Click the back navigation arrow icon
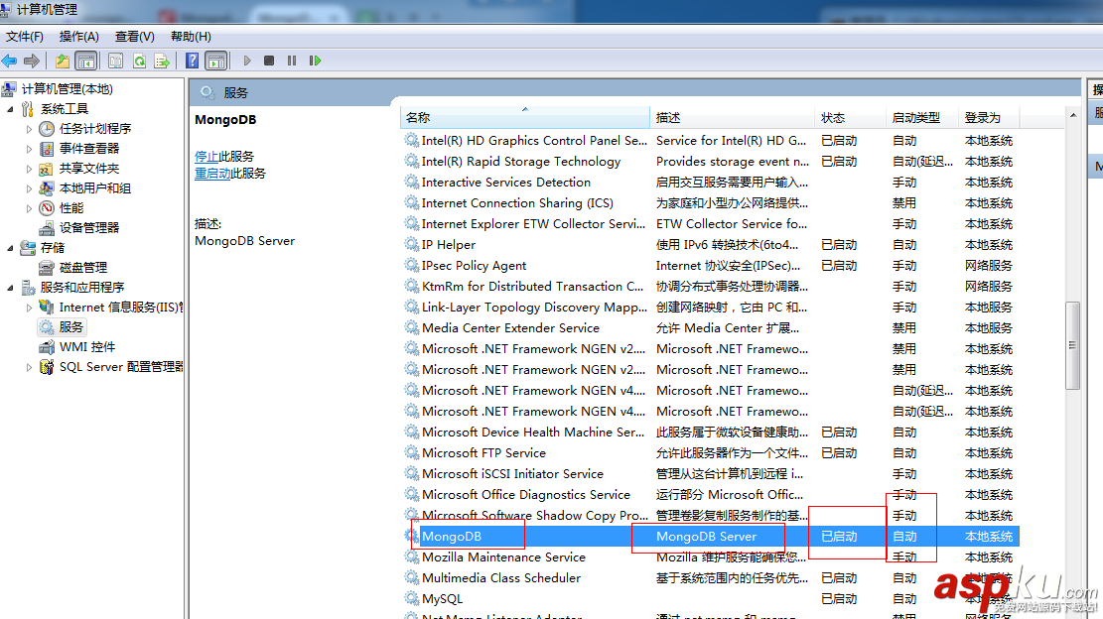This screenshot has height=619, width=1103. pyautogui.click(x=10, y=60)
